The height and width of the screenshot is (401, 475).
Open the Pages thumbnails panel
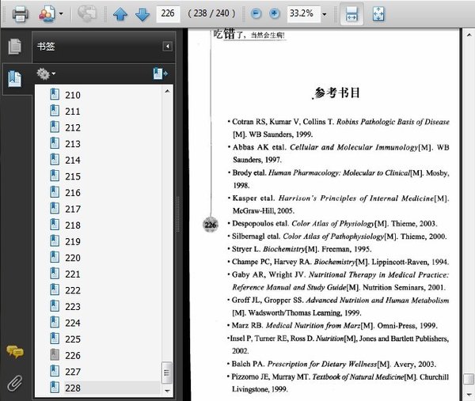click(x=14, y=47)
